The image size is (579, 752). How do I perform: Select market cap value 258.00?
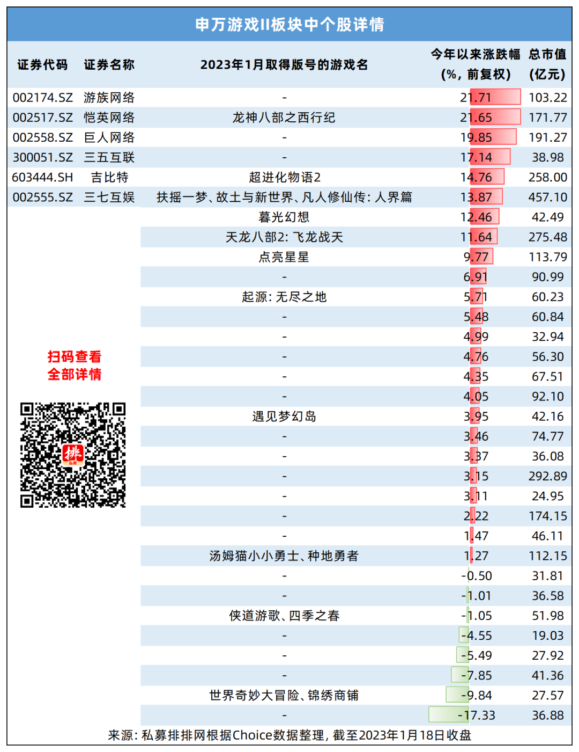[x=548, y=177]
